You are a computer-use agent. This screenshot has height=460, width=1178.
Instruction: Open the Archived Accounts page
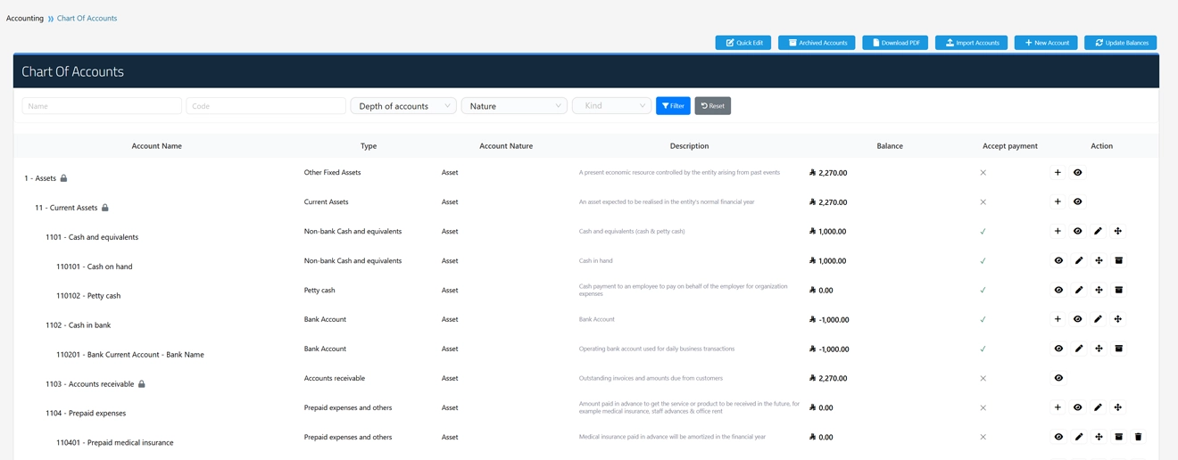[817, 43]
